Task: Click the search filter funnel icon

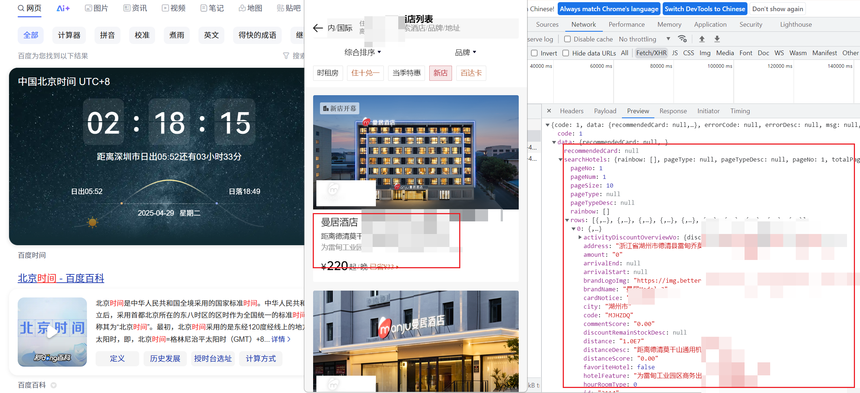Action: click(x=286, y=56)
